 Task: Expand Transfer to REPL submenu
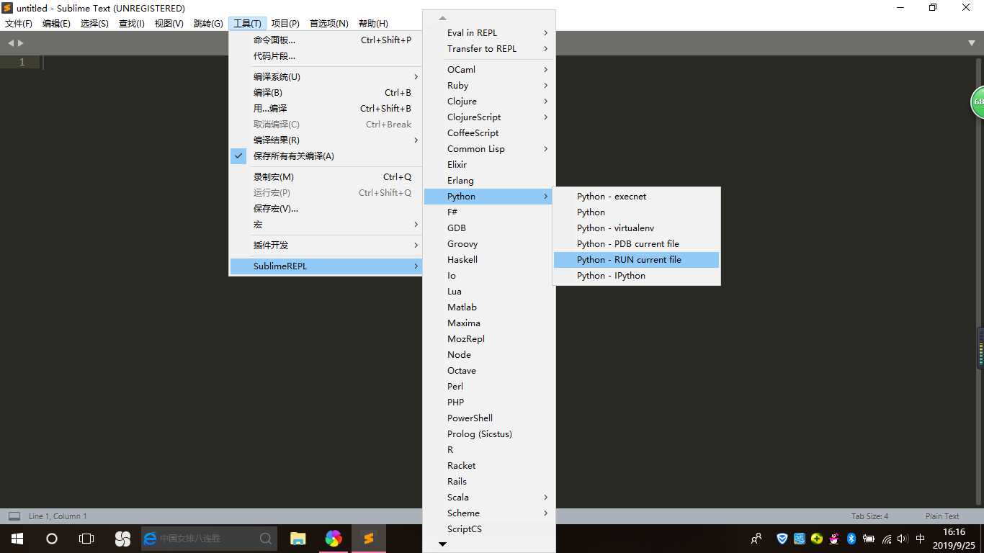pyautogui.click(x=488, y=49)
